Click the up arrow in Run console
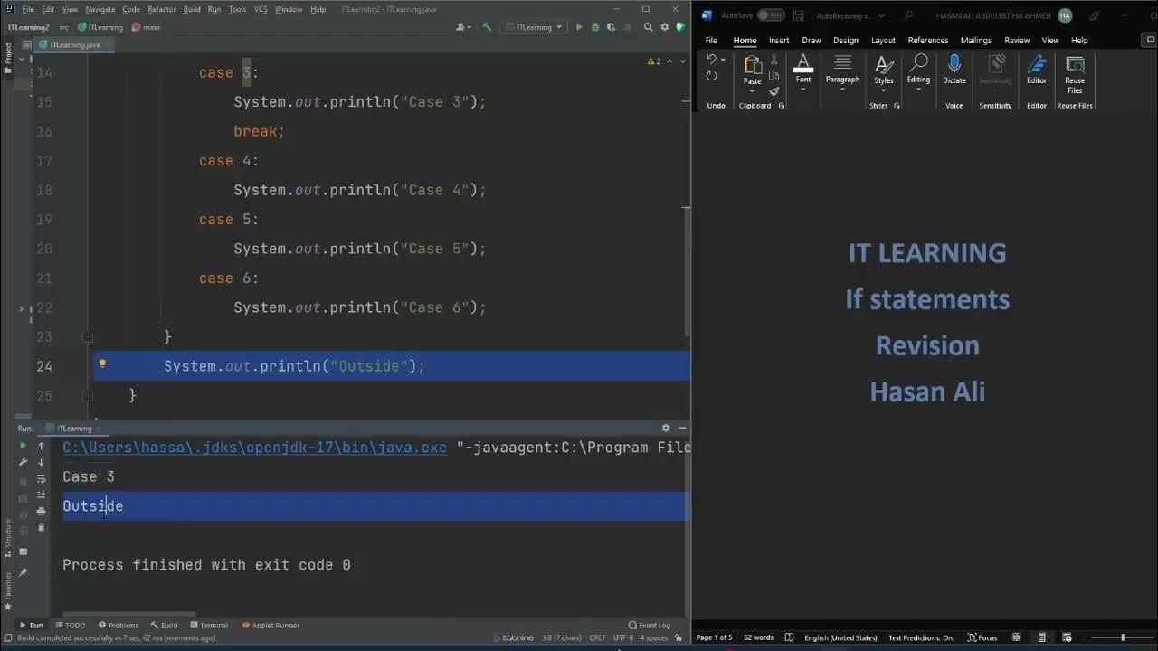 click(41, 446)
